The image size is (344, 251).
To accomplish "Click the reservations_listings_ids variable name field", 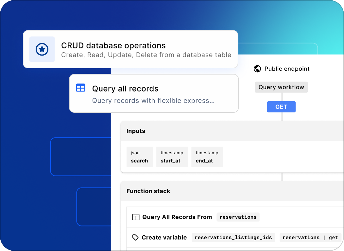I will (x=233, y=238).
